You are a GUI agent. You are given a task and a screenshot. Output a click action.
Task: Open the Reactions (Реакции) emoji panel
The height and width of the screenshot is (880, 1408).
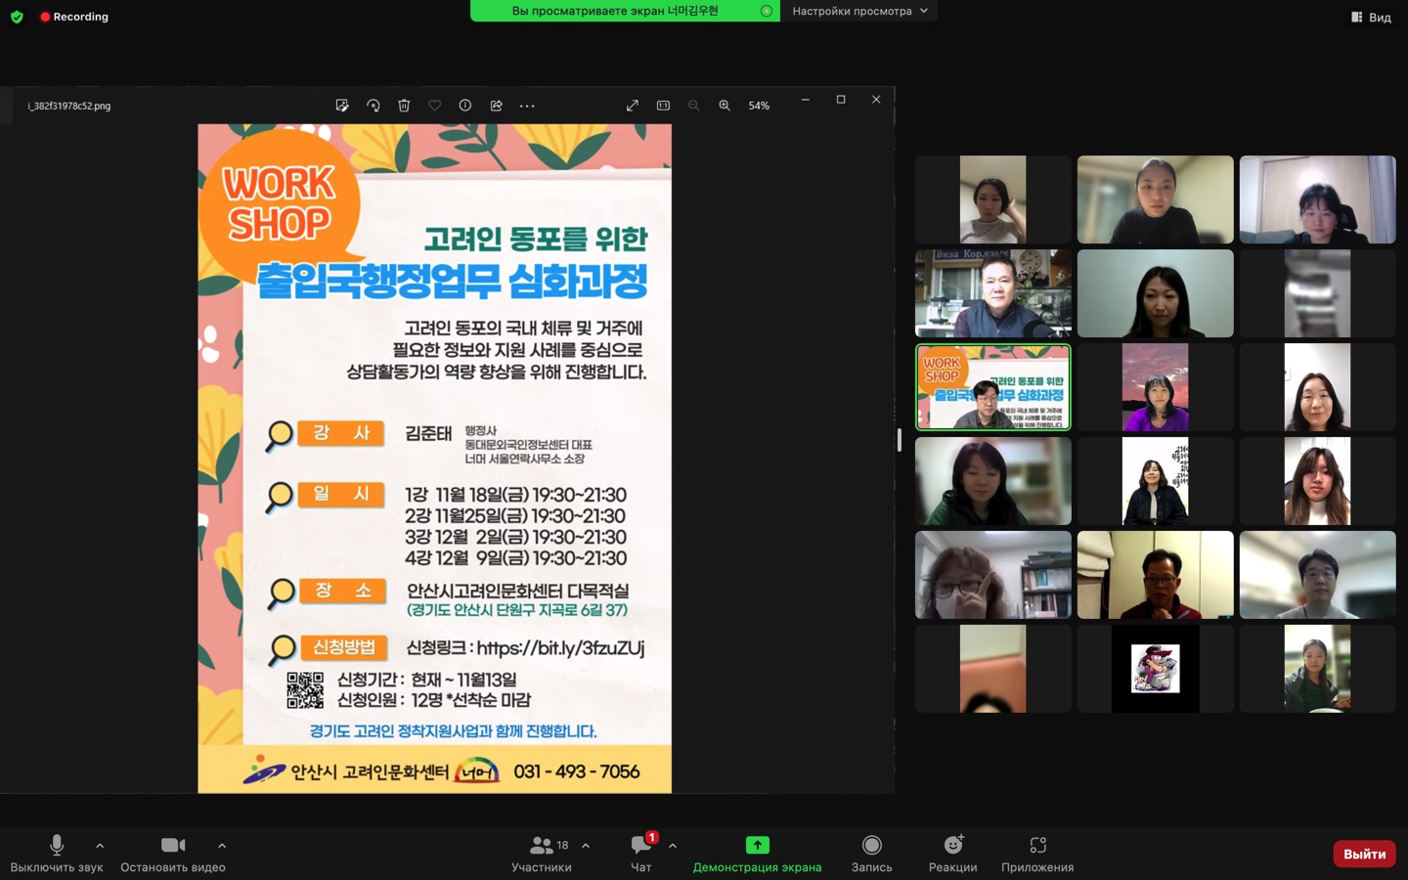[952, 853]
